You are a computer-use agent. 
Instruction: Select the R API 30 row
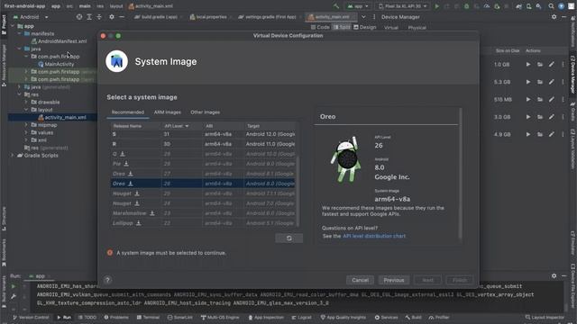click(203, 144)
